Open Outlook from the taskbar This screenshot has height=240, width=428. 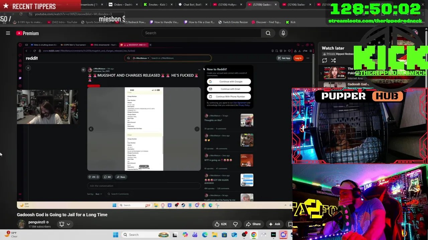(234, 235)
